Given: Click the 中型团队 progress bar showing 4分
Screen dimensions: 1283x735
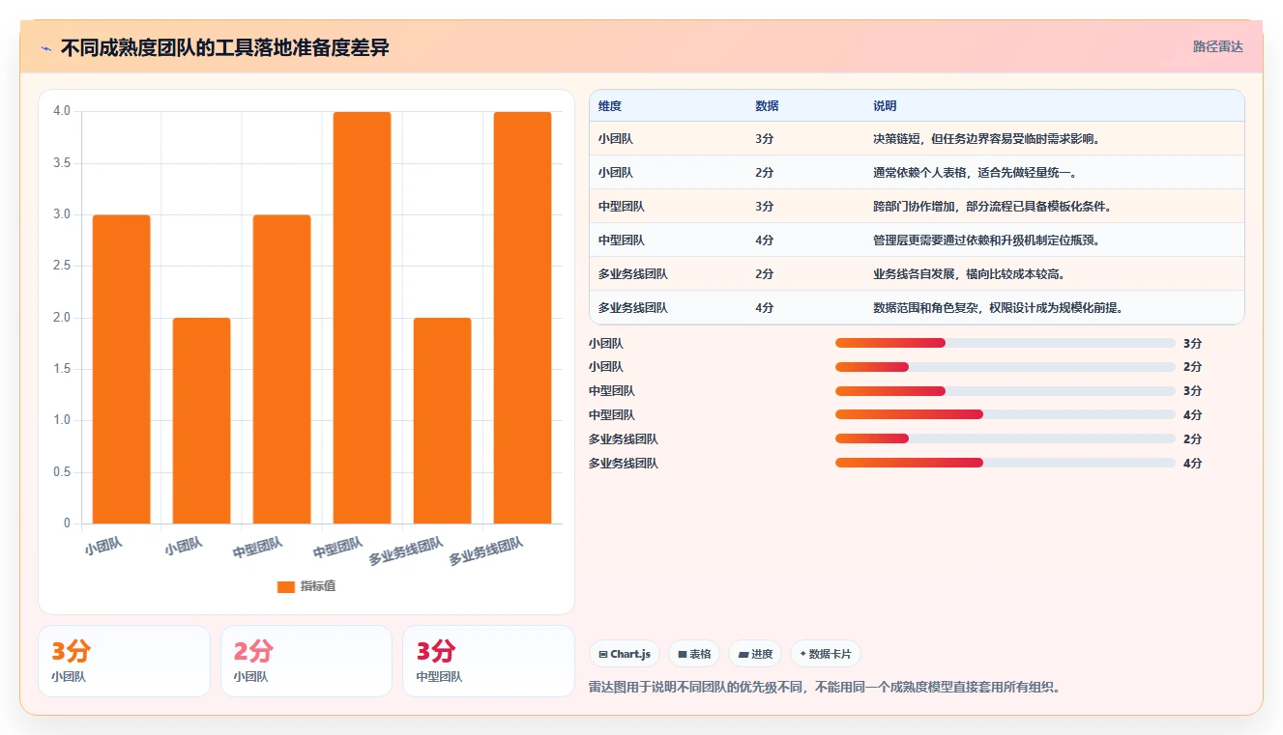Looking at the screenshot, I should (x=1005, y=414).
